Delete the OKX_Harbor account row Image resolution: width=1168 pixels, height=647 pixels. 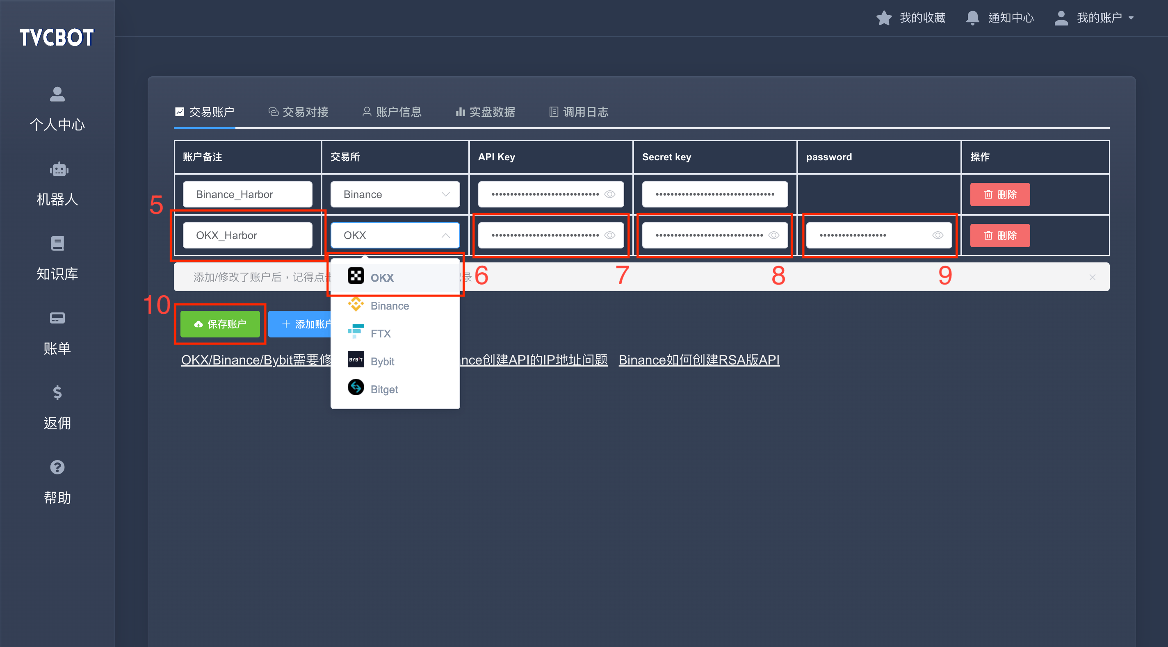[x=1000, y=235]
